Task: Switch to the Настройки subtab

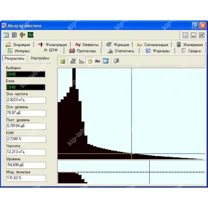Action: (x=40, y=58)
